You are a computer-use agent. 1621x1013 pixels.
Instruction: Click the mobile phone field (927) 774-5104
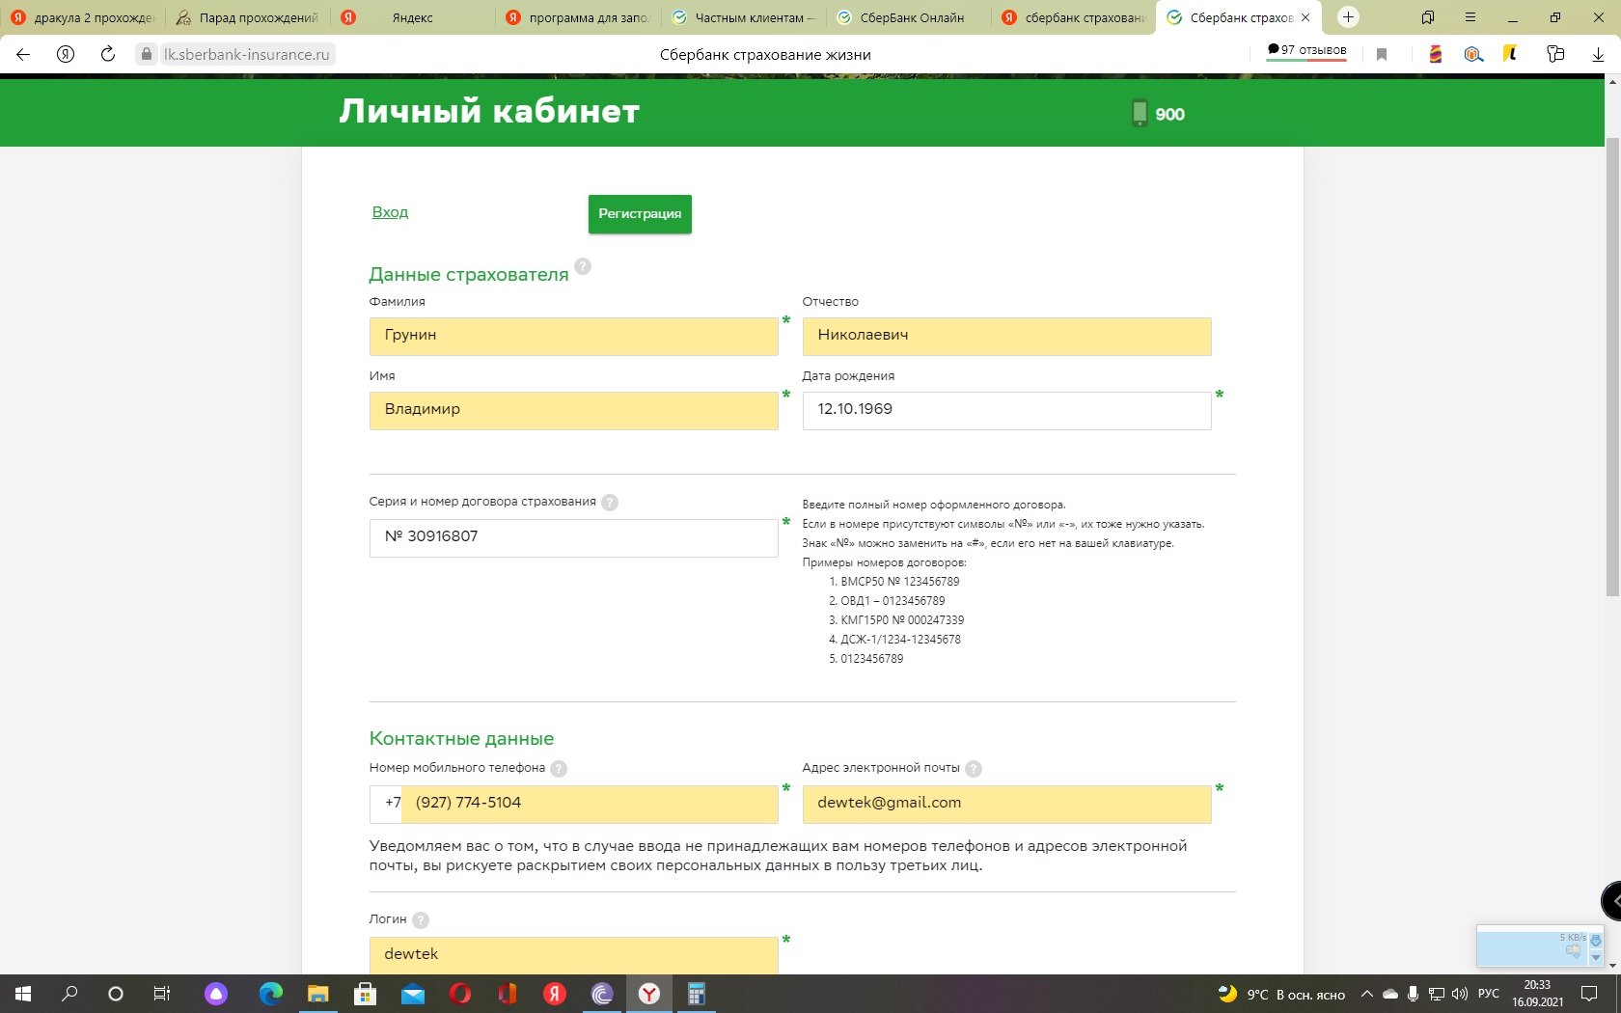pos(589,804)
